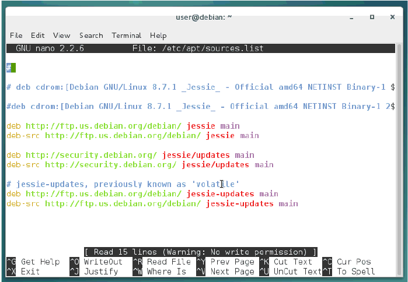
Task: Open the Help menu
Action: pyautogui.click(x=158, y=36)
